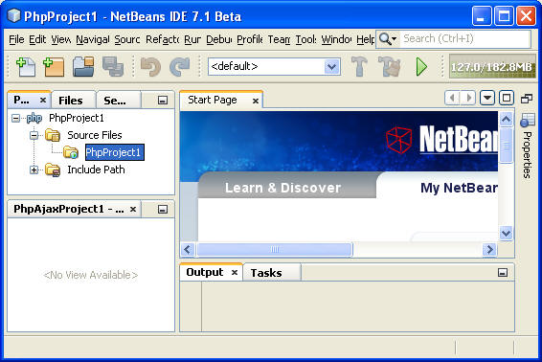Open the Refactor menu

click(162, 39)
